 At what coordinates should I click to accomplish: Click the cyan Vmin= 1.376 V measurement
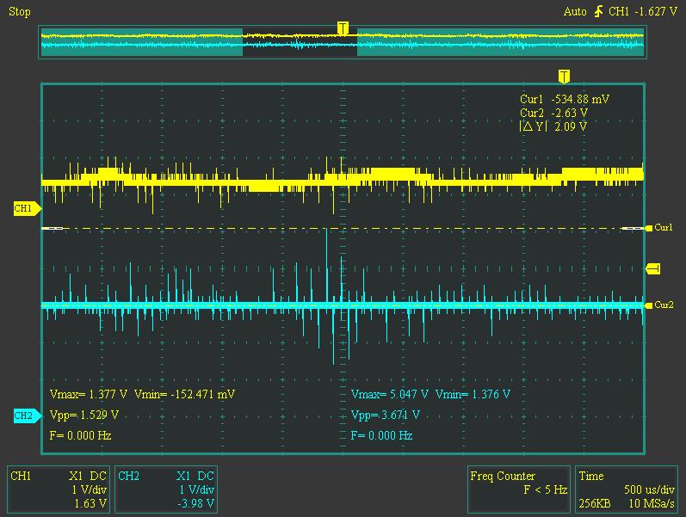[473, 395]
